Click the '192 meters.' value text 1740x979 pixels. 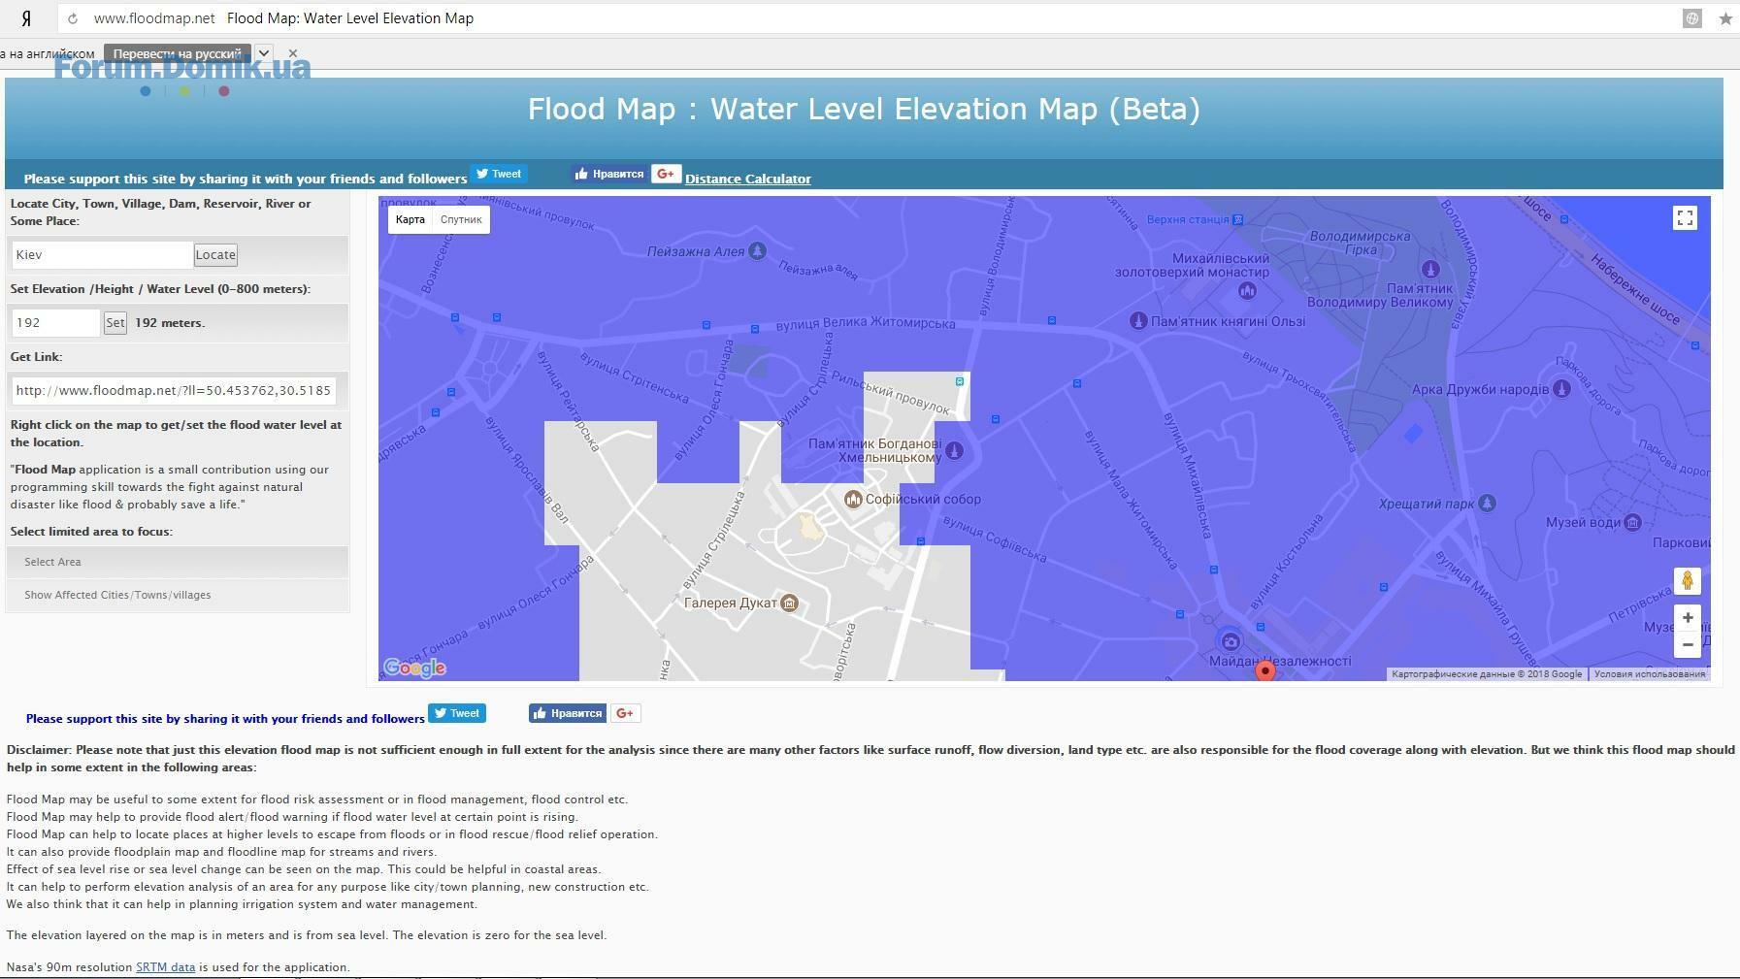pyautogui.click(x=170, y=323)
